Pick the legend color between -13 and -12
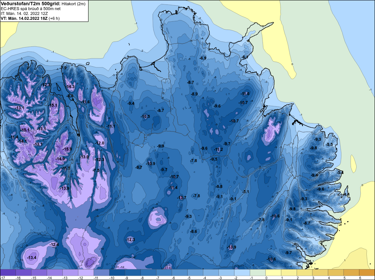The image size is (375, 280). pos(70,273)
